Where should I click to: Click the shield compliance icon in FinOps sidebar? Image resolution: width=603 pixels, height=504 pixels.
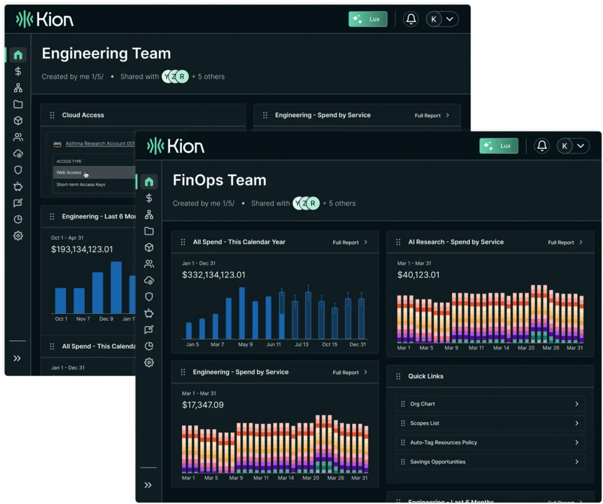click(x=149, y=297)
